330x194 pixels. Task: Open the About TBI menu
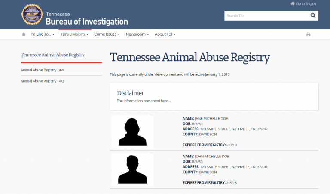pyautogui.click(x=165, y=34)
